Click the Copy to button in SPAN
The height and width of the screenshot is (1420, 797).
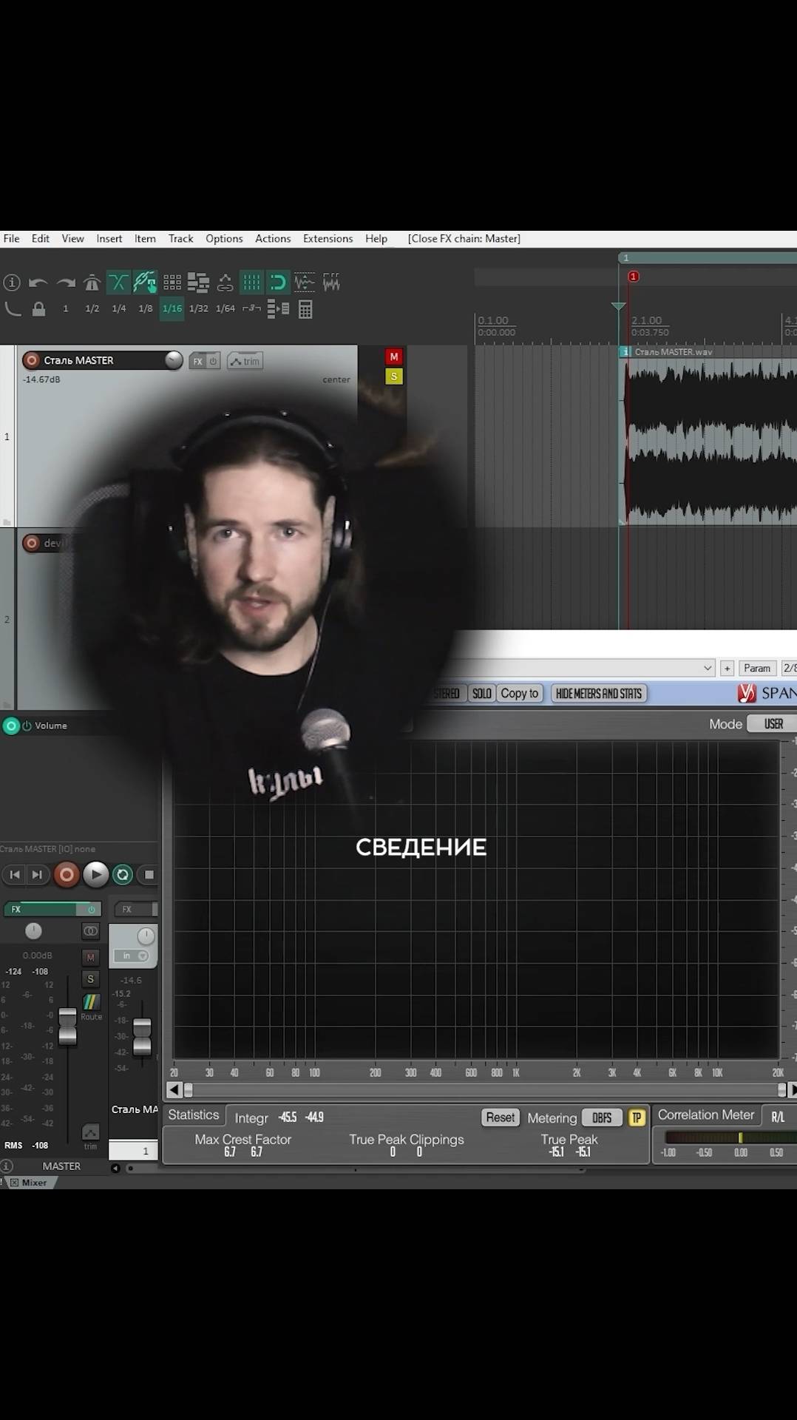(x=520, y=694)
